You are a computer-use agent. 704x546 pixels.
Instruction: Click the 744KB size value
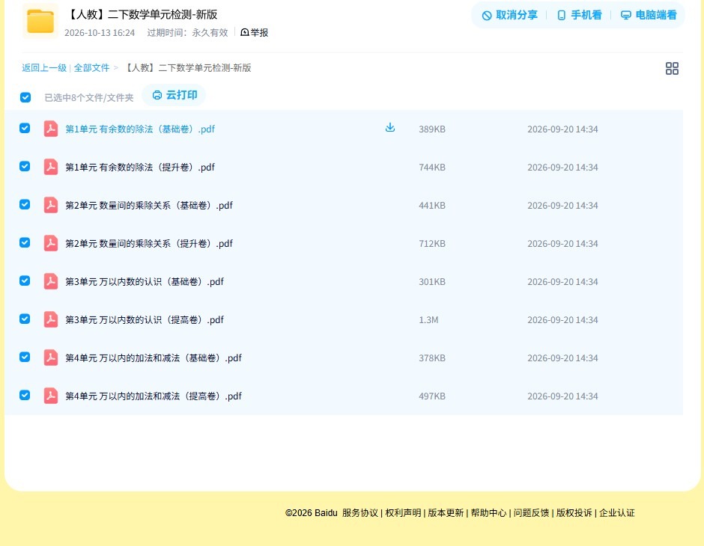[432, 168]
